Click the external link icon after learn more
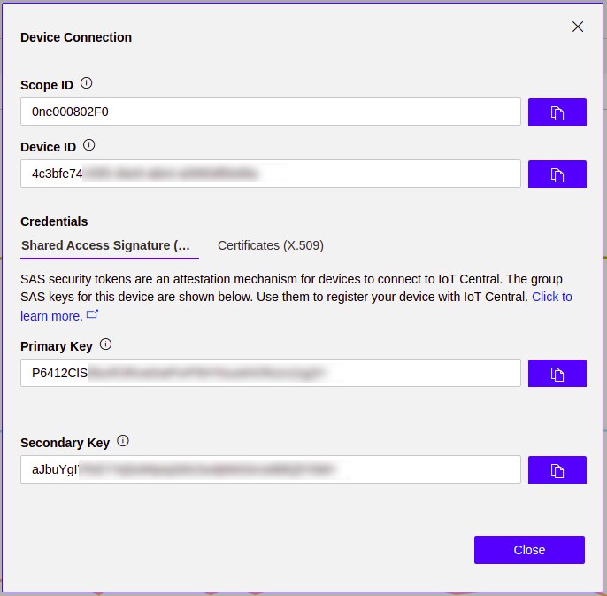Image resolution: width=607 pixels, height=596 pixels. click(x=93, y=314)
